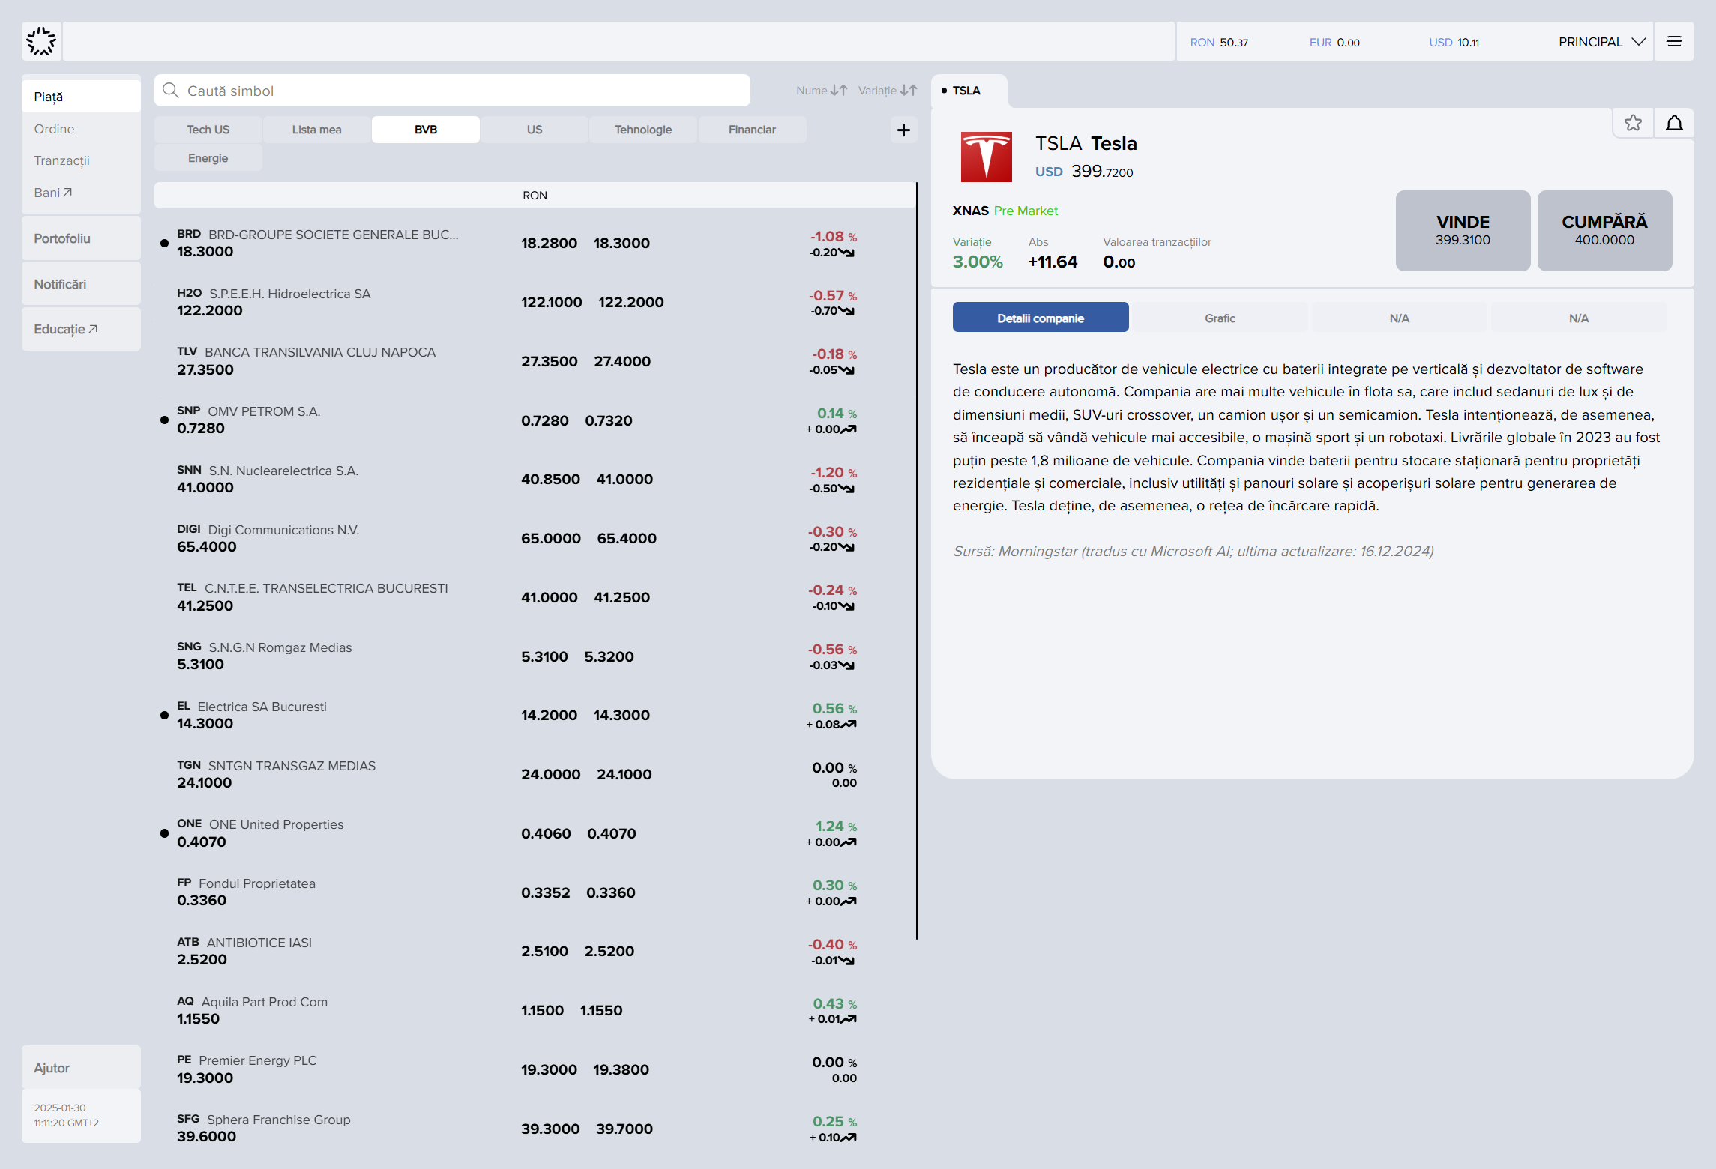Click the app logo in top-left corner
The width and height of the screenshot is (1716, 1169).
[41, 42]
